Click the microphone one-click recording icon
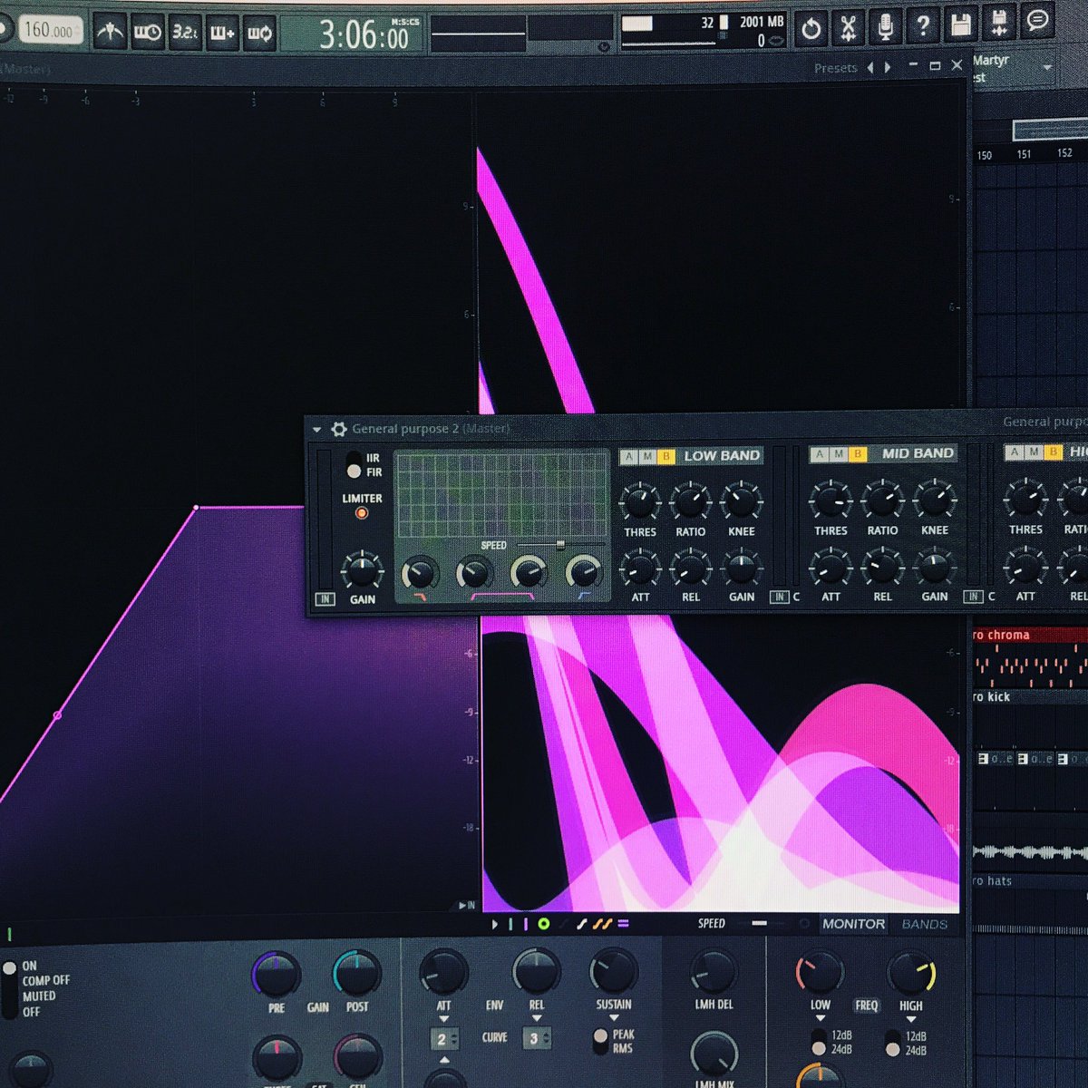The image size is (1088, 1088). tap(885, 27)
